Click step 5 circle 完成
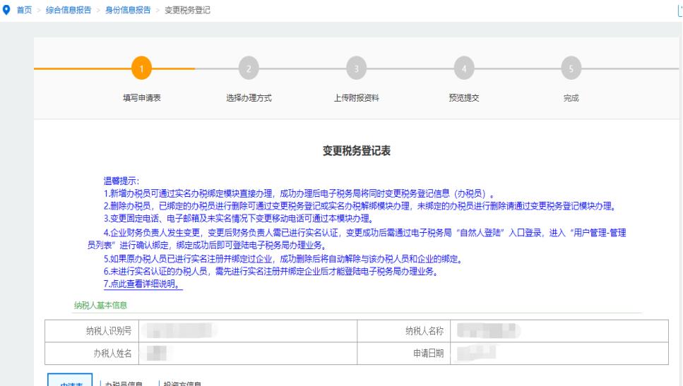This screenshot has height=386, width=683. tap(571, 69)
